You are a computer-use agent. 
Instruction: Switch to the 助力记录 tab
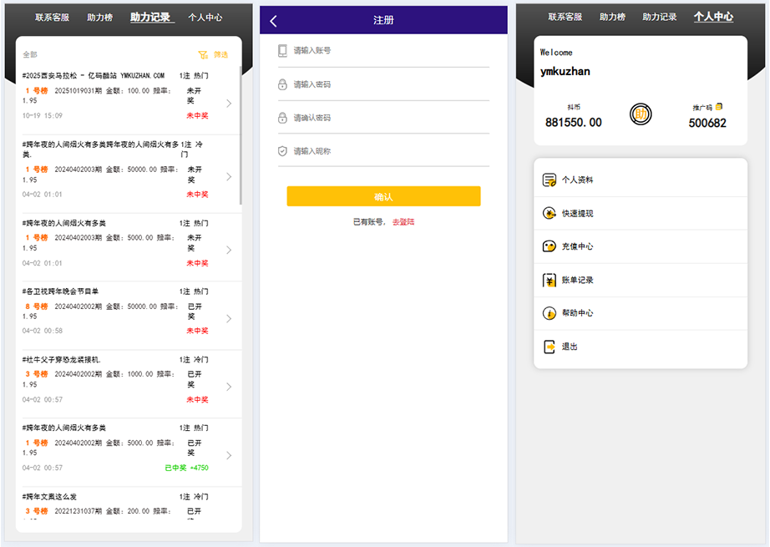pyautogui.click(x=150, y=16)
